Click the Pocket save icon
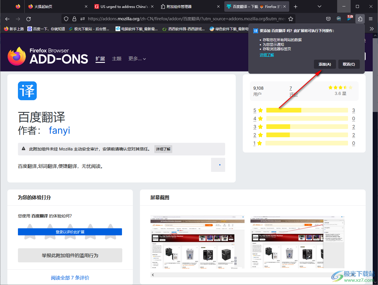Image resolution: width=378 pixels, height=285 pixels. click(x=328, y=19)
